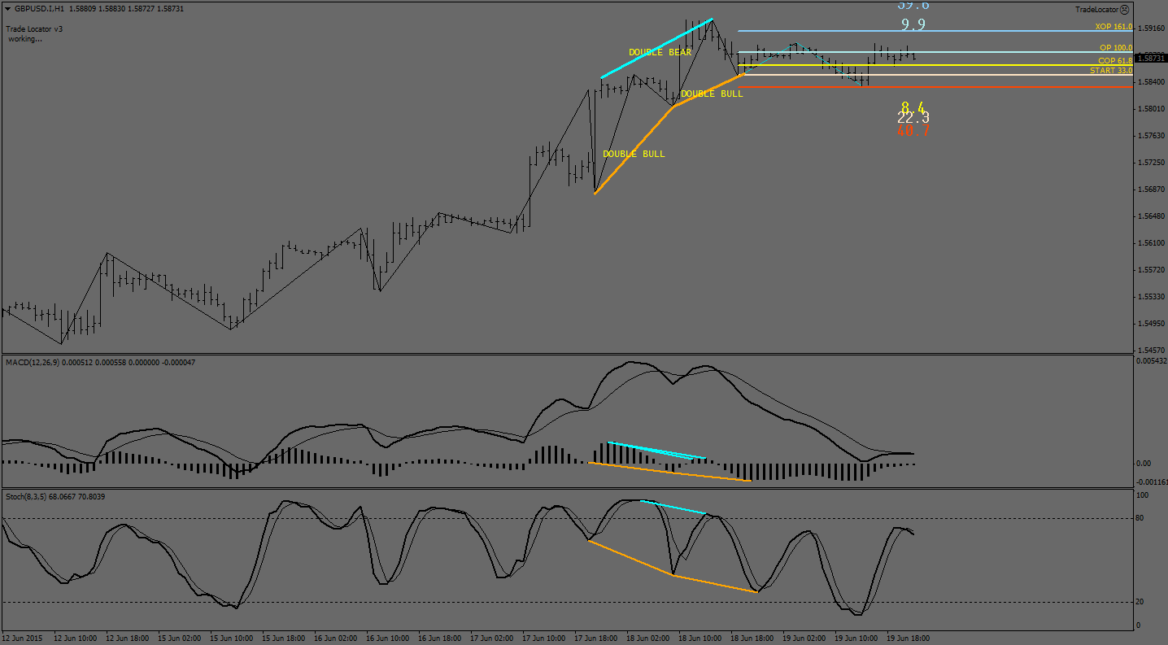
Task: Click the START 33.0 level label
Action: click(1110, 71)
